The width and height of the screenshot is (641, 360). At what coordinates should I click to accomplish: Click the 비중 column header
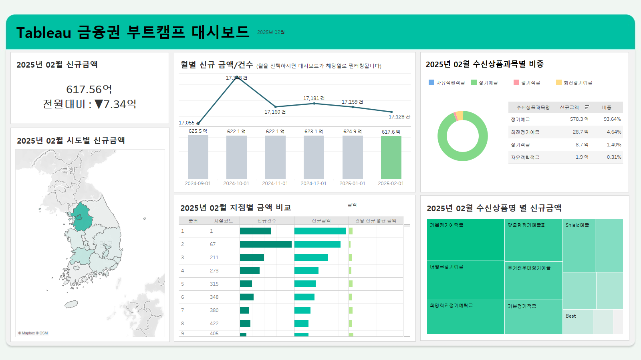click(607, 108)
